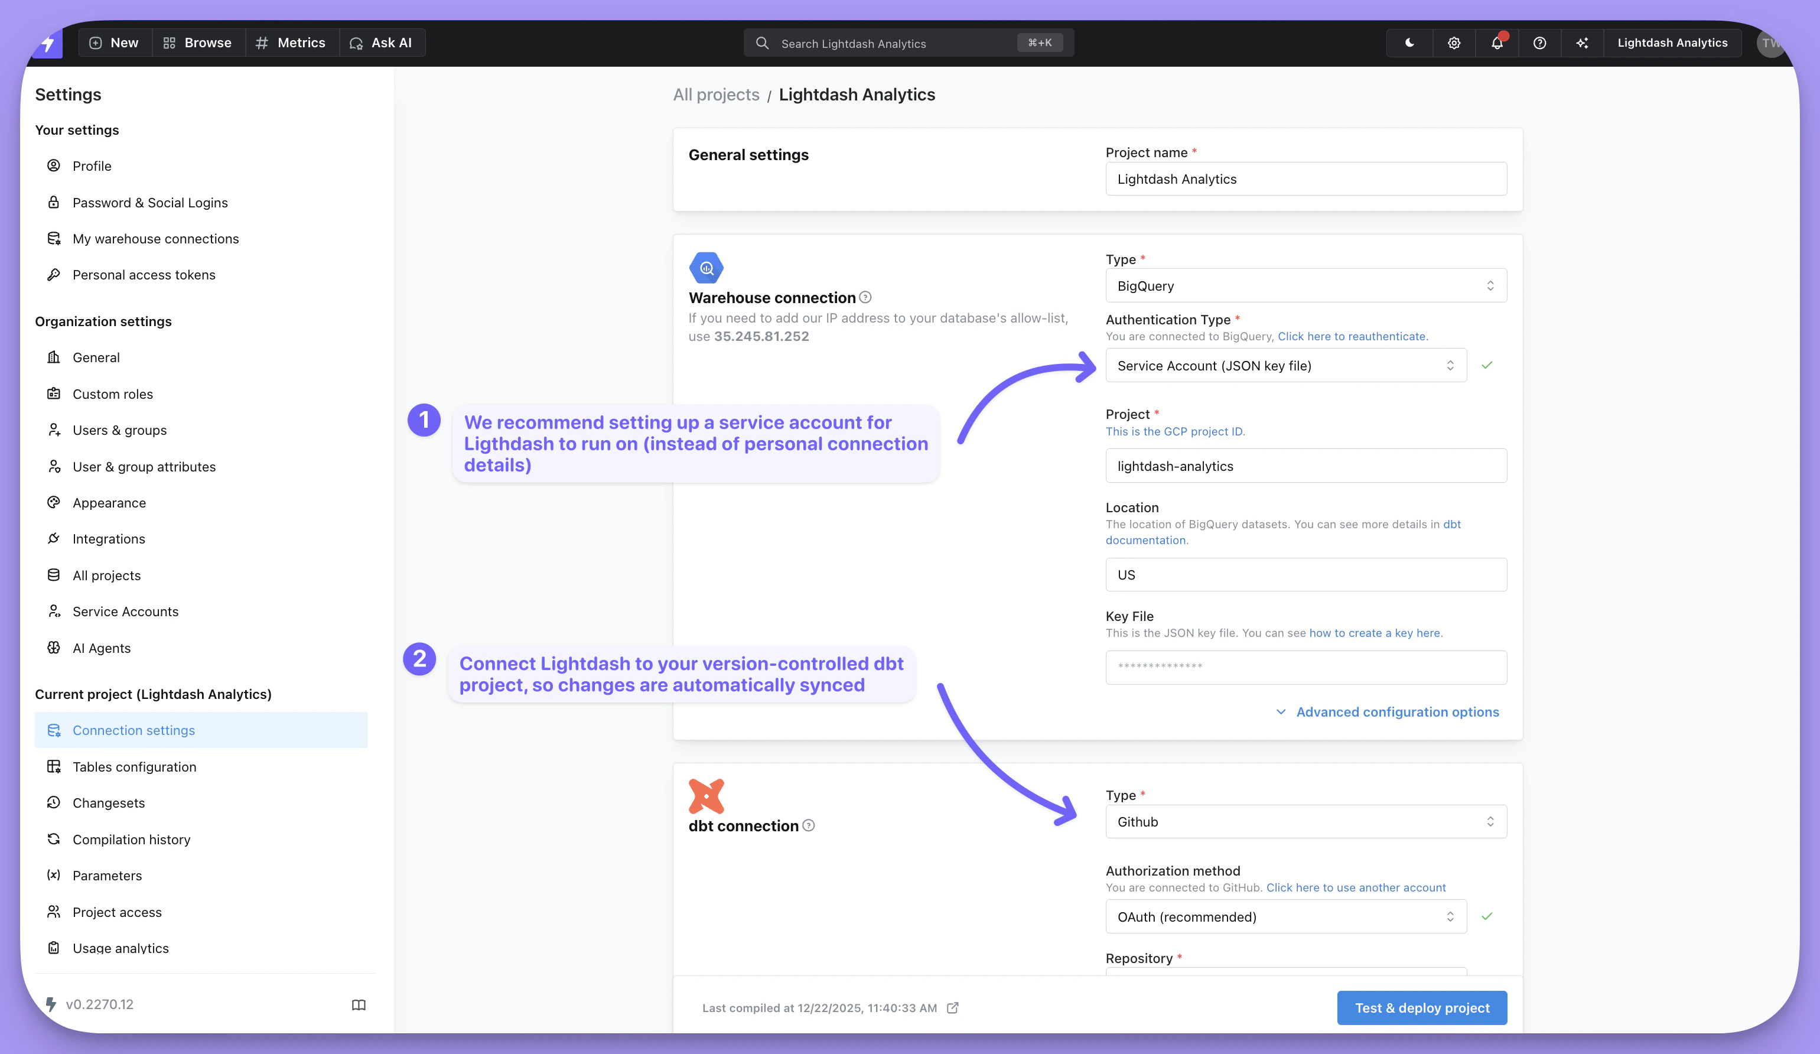This screenshot has width=1820, height=1054.
Task: Click the AI sparkle icon in header
Action: coord(1582,43)
